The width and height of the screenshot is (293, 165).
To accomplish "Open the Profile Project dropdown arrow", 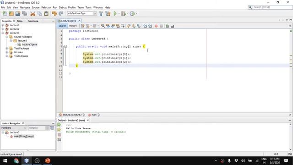I will [x=136, y=13].
